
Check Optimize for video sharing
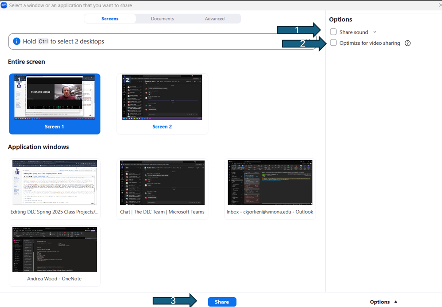tap(333, 43)
